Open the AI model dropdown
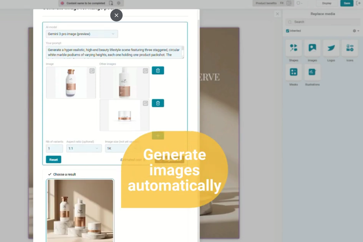363x242 pixels. coord(82,34)
